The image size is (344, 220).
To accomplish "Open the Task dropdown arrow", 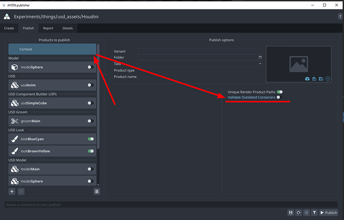I will click(x=260, y=64).
